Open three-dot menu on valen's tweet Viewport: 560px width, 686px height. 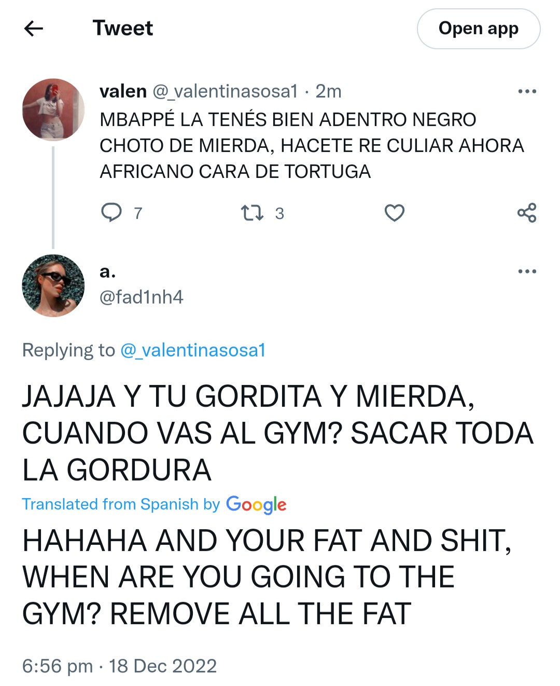click(x=527, y=92)
